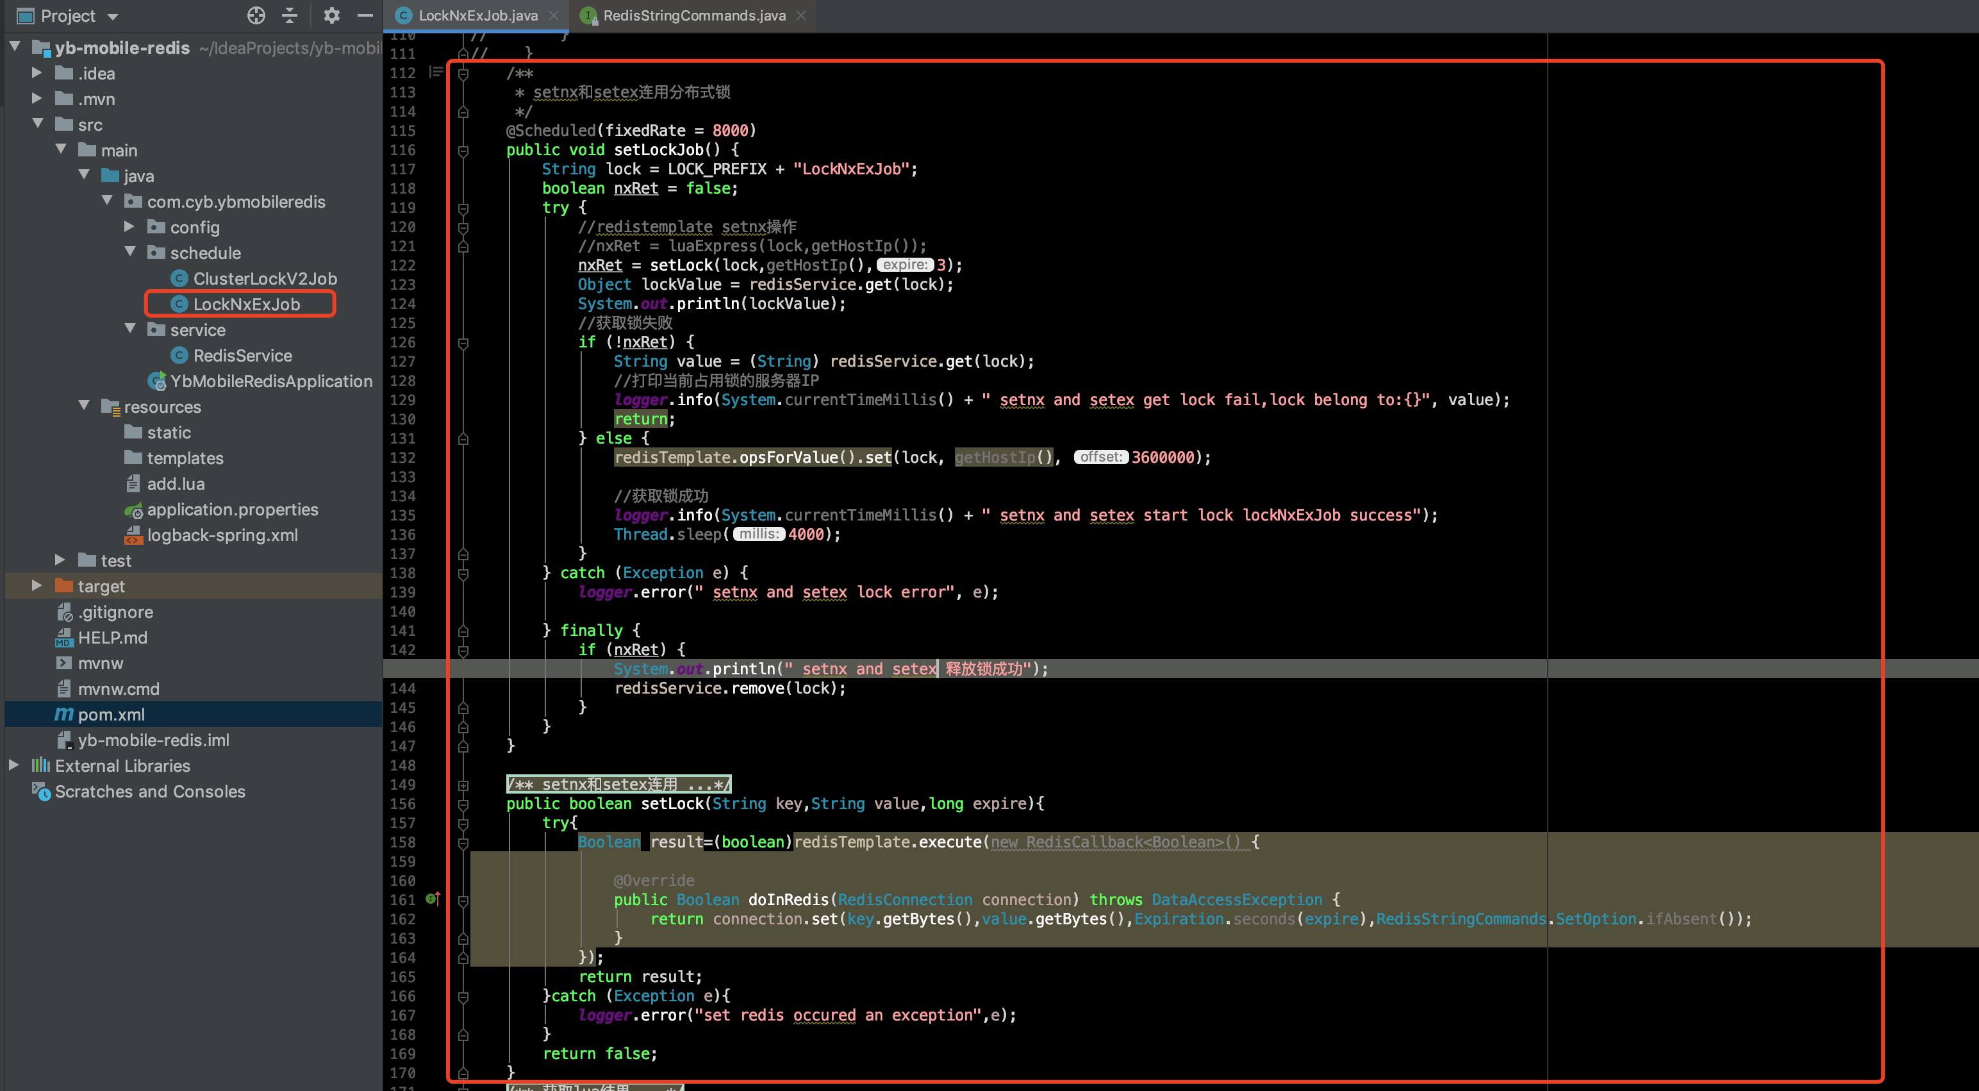
Task: Open RedisService class file
Action: (242, 355)
